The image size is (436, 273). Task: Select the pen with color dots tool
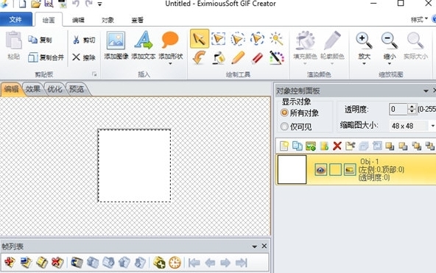point(276,58)
